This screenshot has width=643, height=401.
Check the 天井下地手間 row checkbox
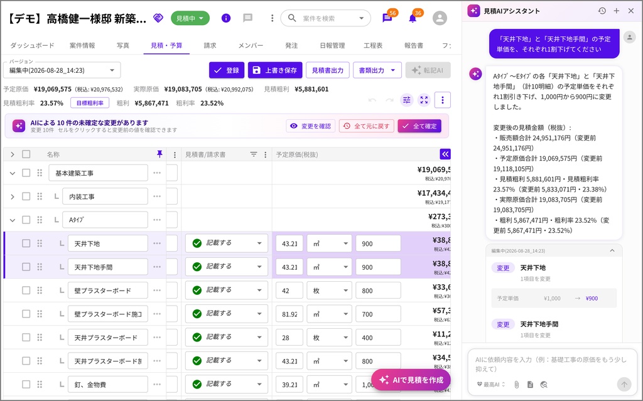(26, 267)
